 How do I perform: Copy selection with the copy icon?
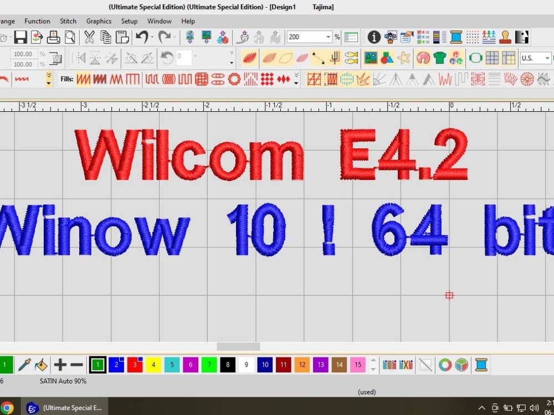click(x=106, y=37)
